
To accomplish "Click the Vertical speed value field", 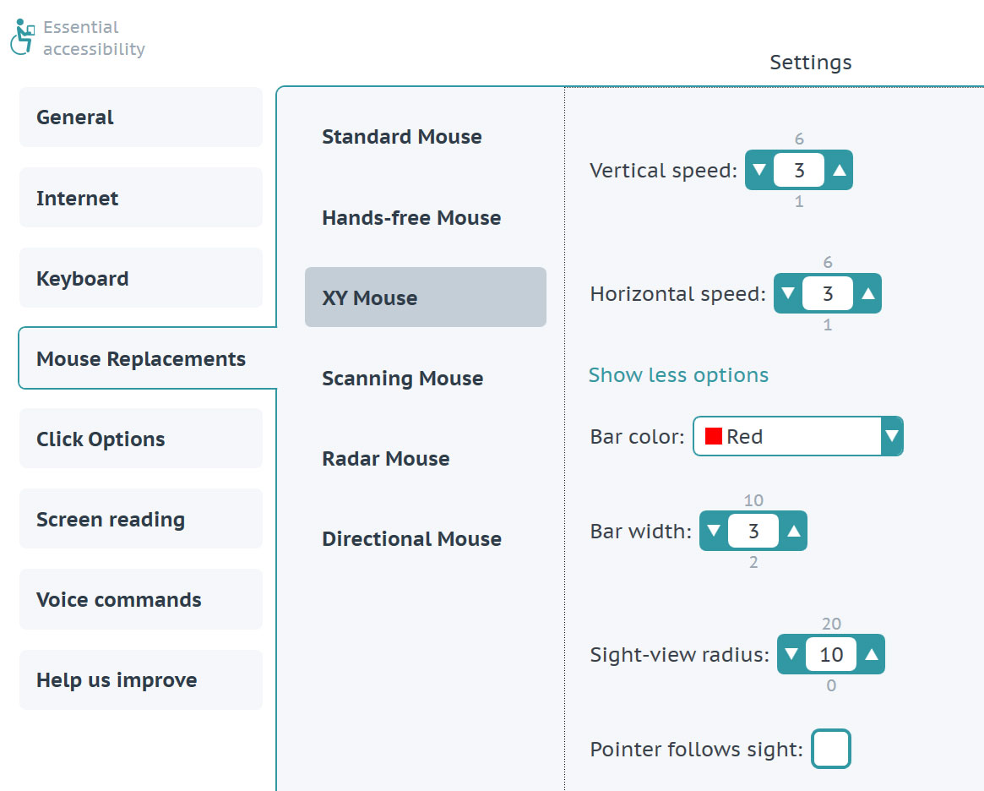I will pyautogui.click(x=799, y=170).
